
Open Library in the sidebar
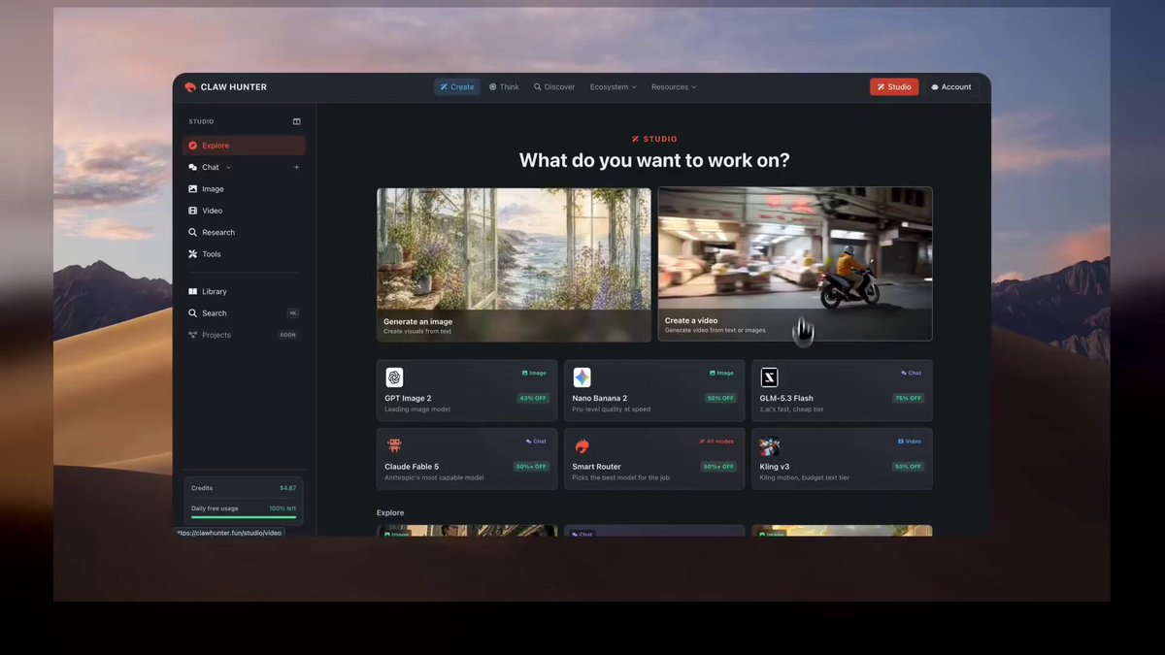(x=244, y=291)
